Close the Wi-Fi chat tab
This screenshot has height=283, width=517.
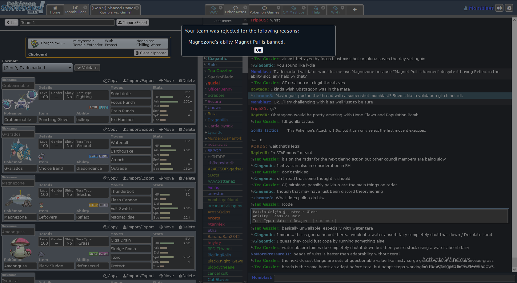pyautogui.click(x=343, y=8)
